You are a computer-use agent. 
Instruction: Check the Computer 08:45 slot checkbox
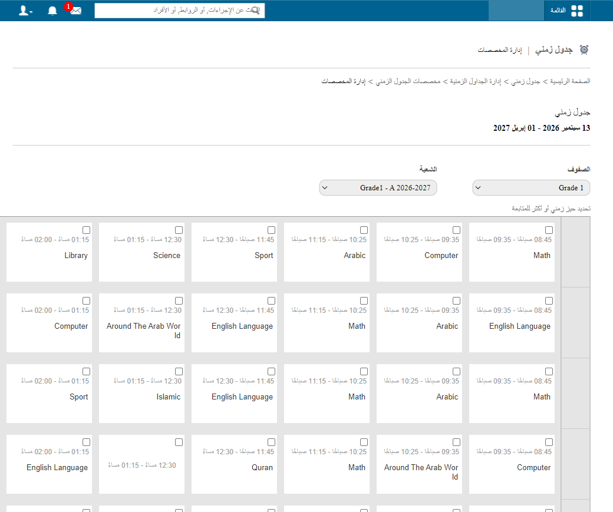549,442
